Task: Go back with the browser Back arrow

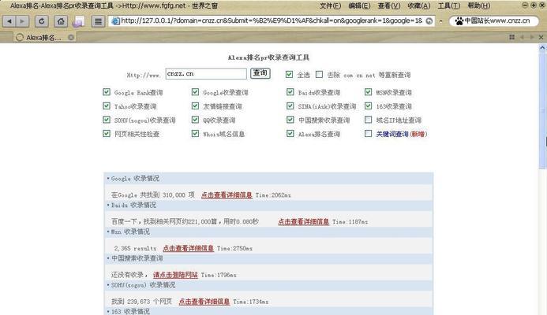Action: coord(9,21)
